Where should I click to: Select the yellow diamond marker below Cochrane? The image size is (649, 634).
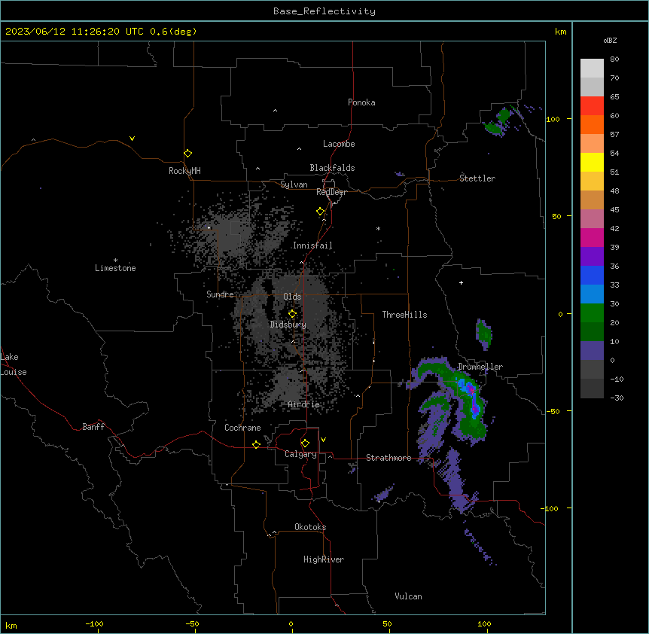point(256,444)
